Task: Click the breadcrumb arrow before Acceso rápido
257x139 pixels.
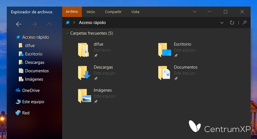Action: (x=74, y=22)
